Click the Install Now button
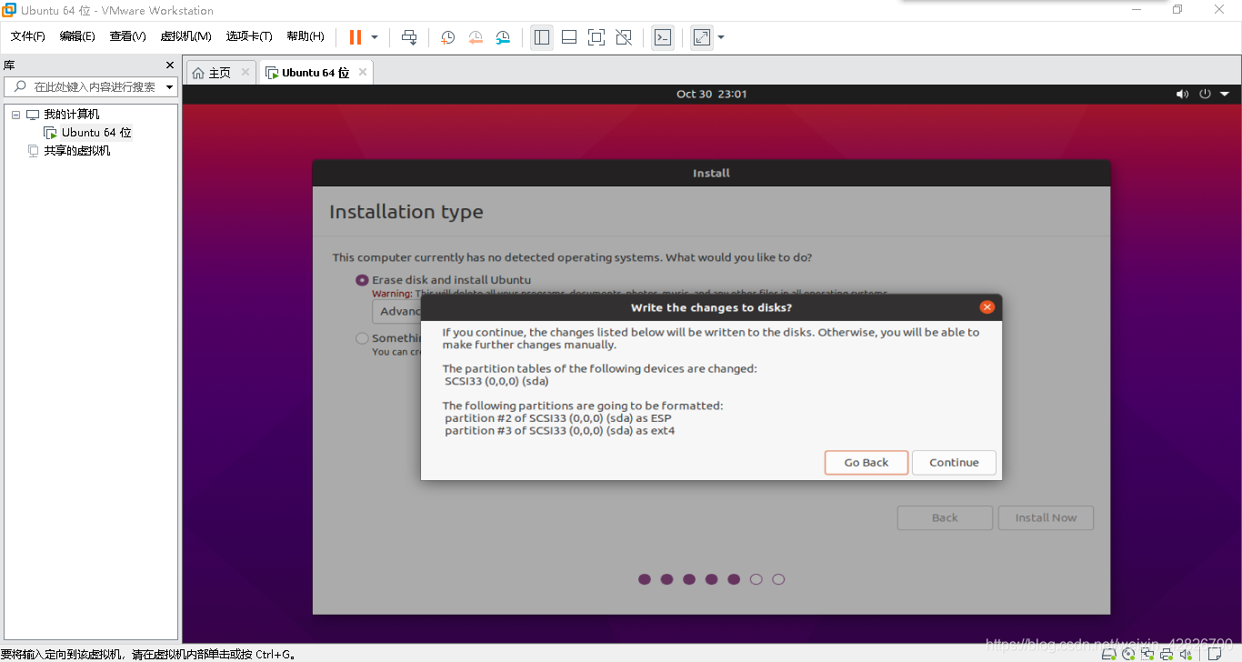 1046,517
